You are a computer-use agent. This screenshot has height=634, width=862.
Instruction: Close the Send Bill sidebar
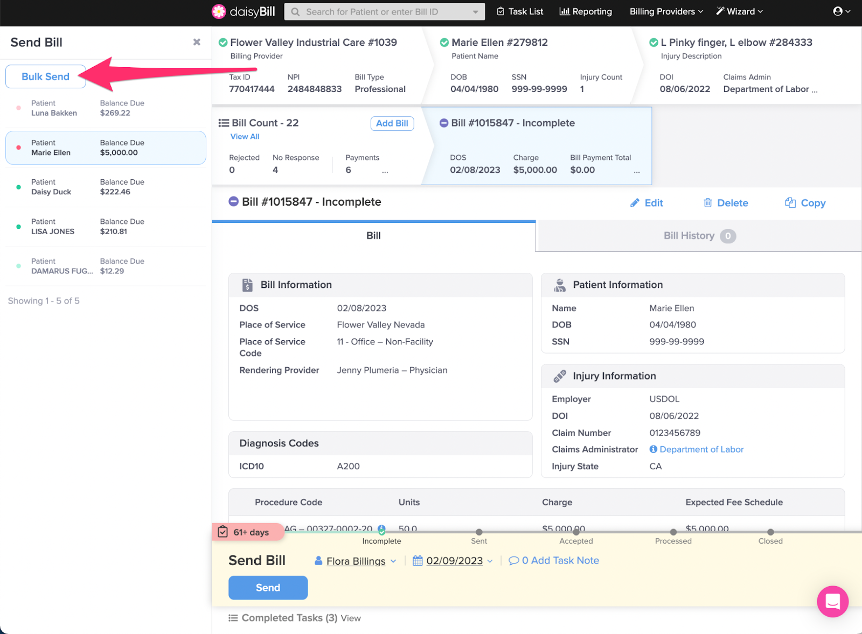pyautogui.click(x=197, y=42)
